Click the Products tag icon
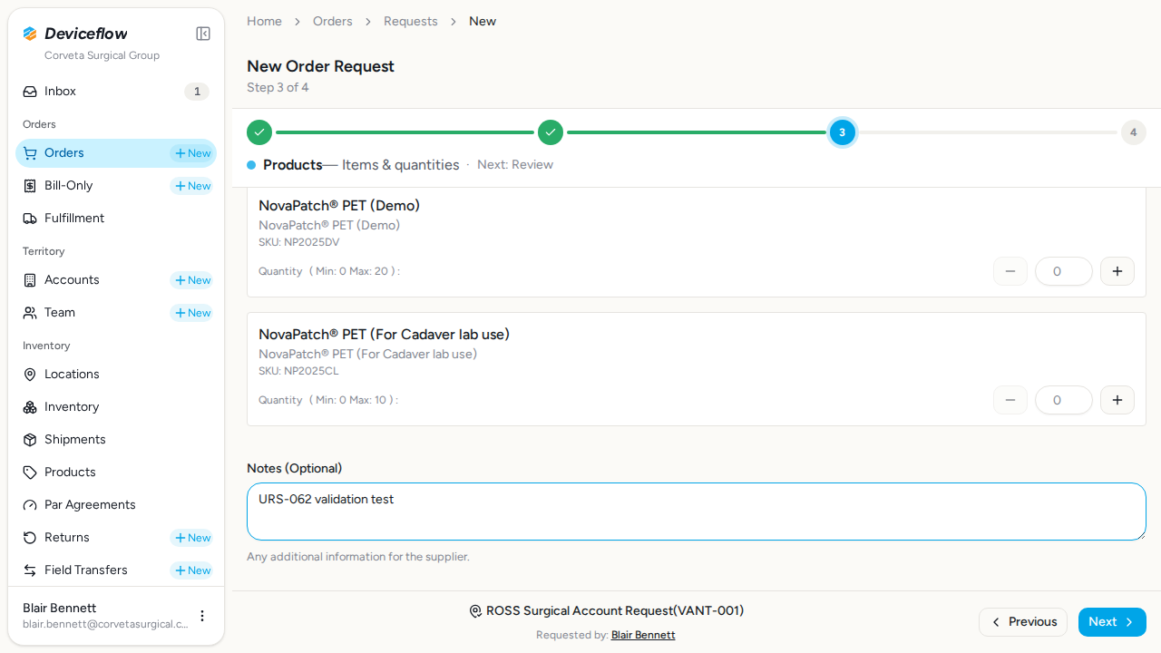Image resolution: width=1161 pixels, height=653 pixels. tap(30, 473)
